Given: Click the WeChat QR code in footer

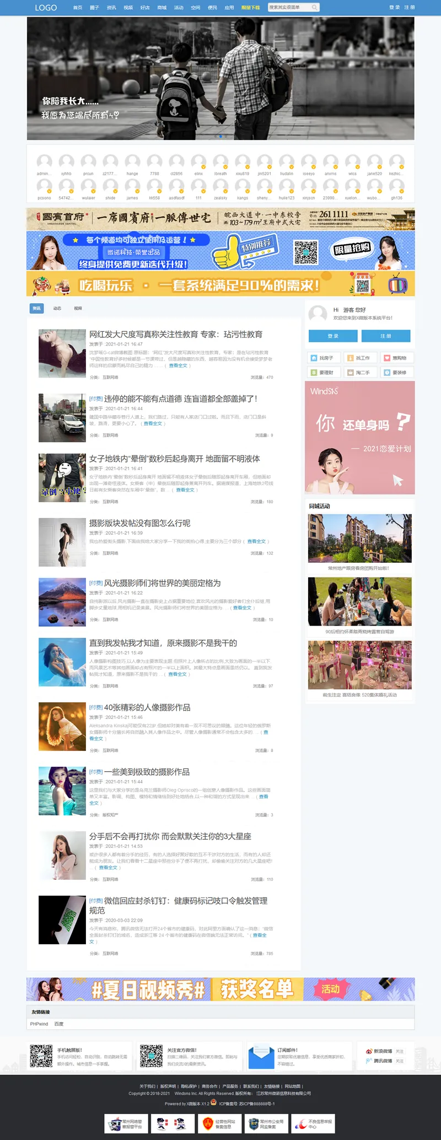Looking at the screenshot, I should click(x=151, y=1056).
